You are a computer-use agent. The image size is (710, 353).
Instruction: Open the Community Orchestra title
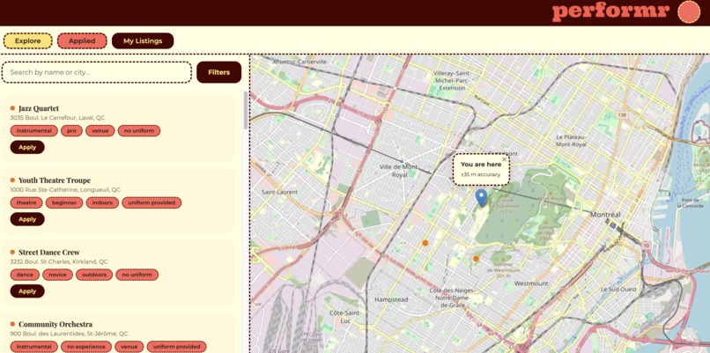point(55,324)
